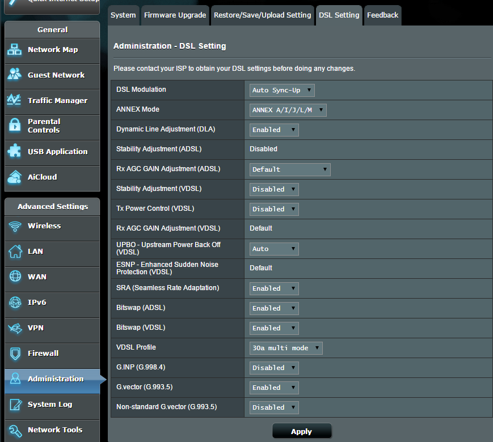Open AiCloud menu label
493x442 pixels.
(43, 177)
